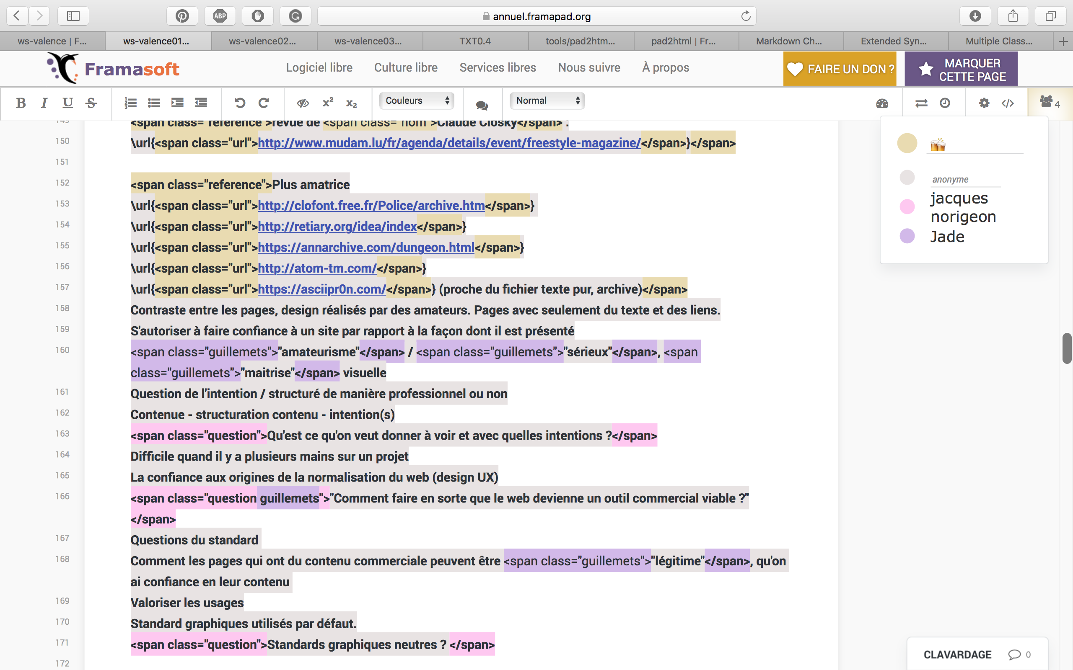Toggle italic text style
1073x670 pixels.
coord(44,103)
